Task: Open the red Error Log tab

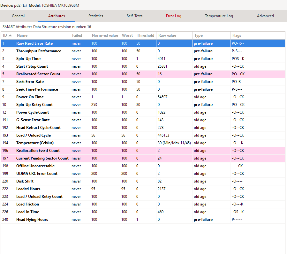Action: 173,16
